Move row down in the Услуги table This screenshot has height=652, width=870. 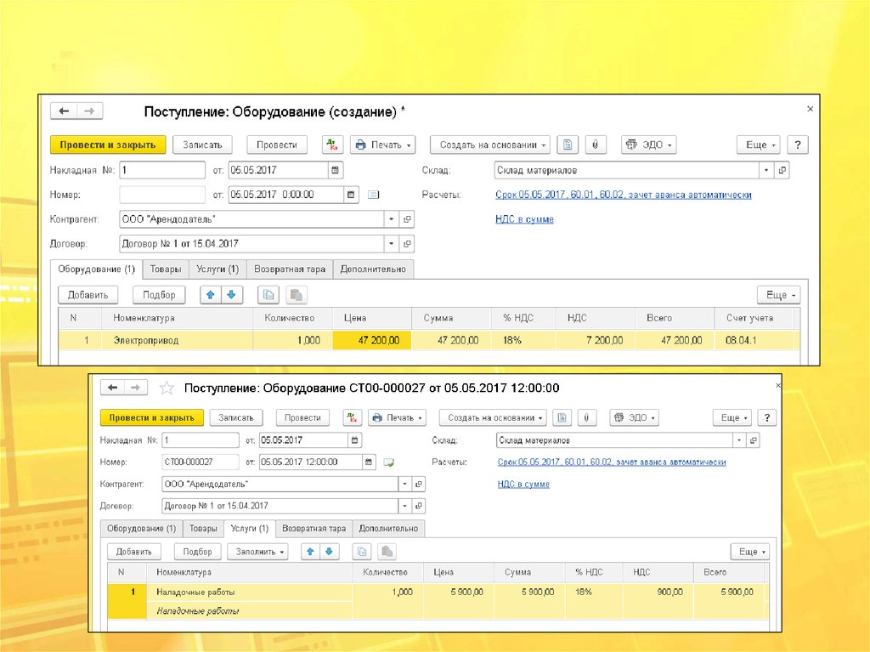(x=329, y=552)
